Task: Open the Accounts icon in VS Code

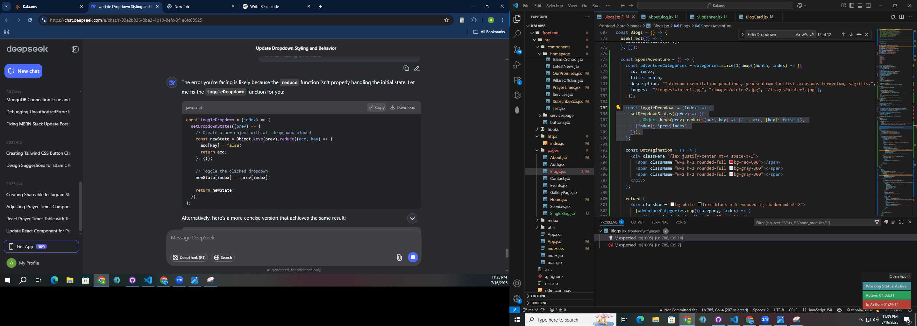Action: pos(517,284)
